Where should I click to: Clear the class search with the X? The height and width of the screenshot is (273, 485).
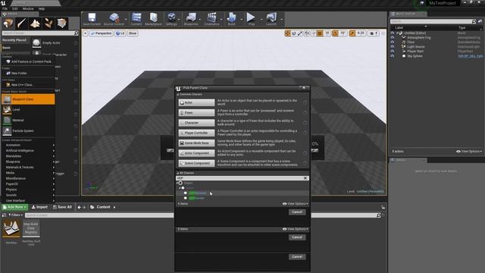coord(305,178)
